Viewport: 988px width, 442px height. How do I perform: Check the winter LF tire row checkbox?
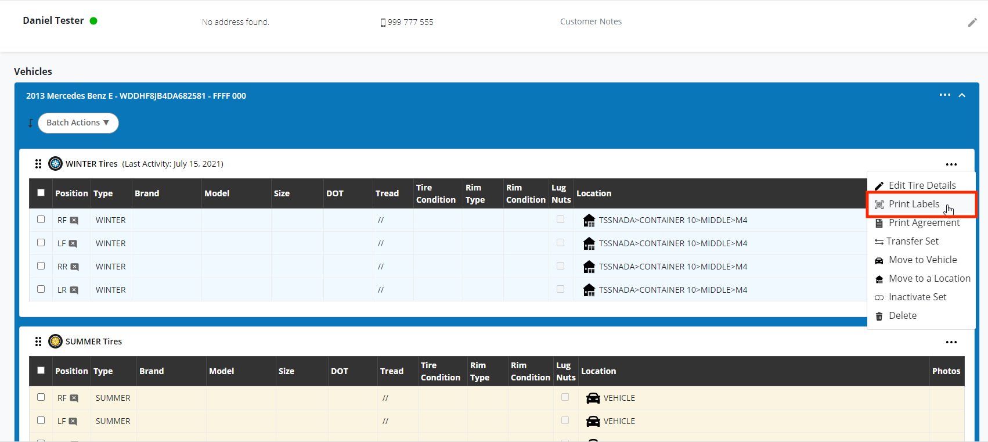click(x=41, y=243)
